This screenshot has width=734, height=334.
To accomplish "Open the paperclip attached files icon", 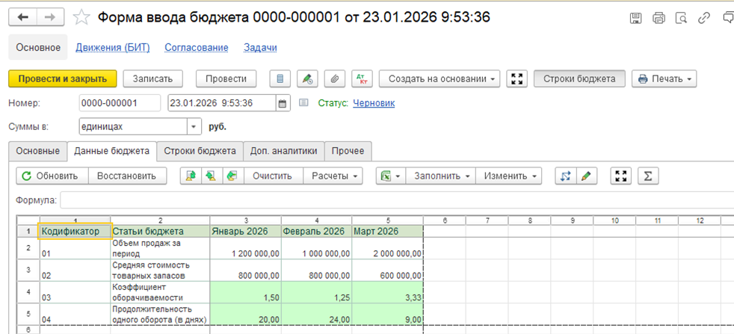I will [335, 78].
